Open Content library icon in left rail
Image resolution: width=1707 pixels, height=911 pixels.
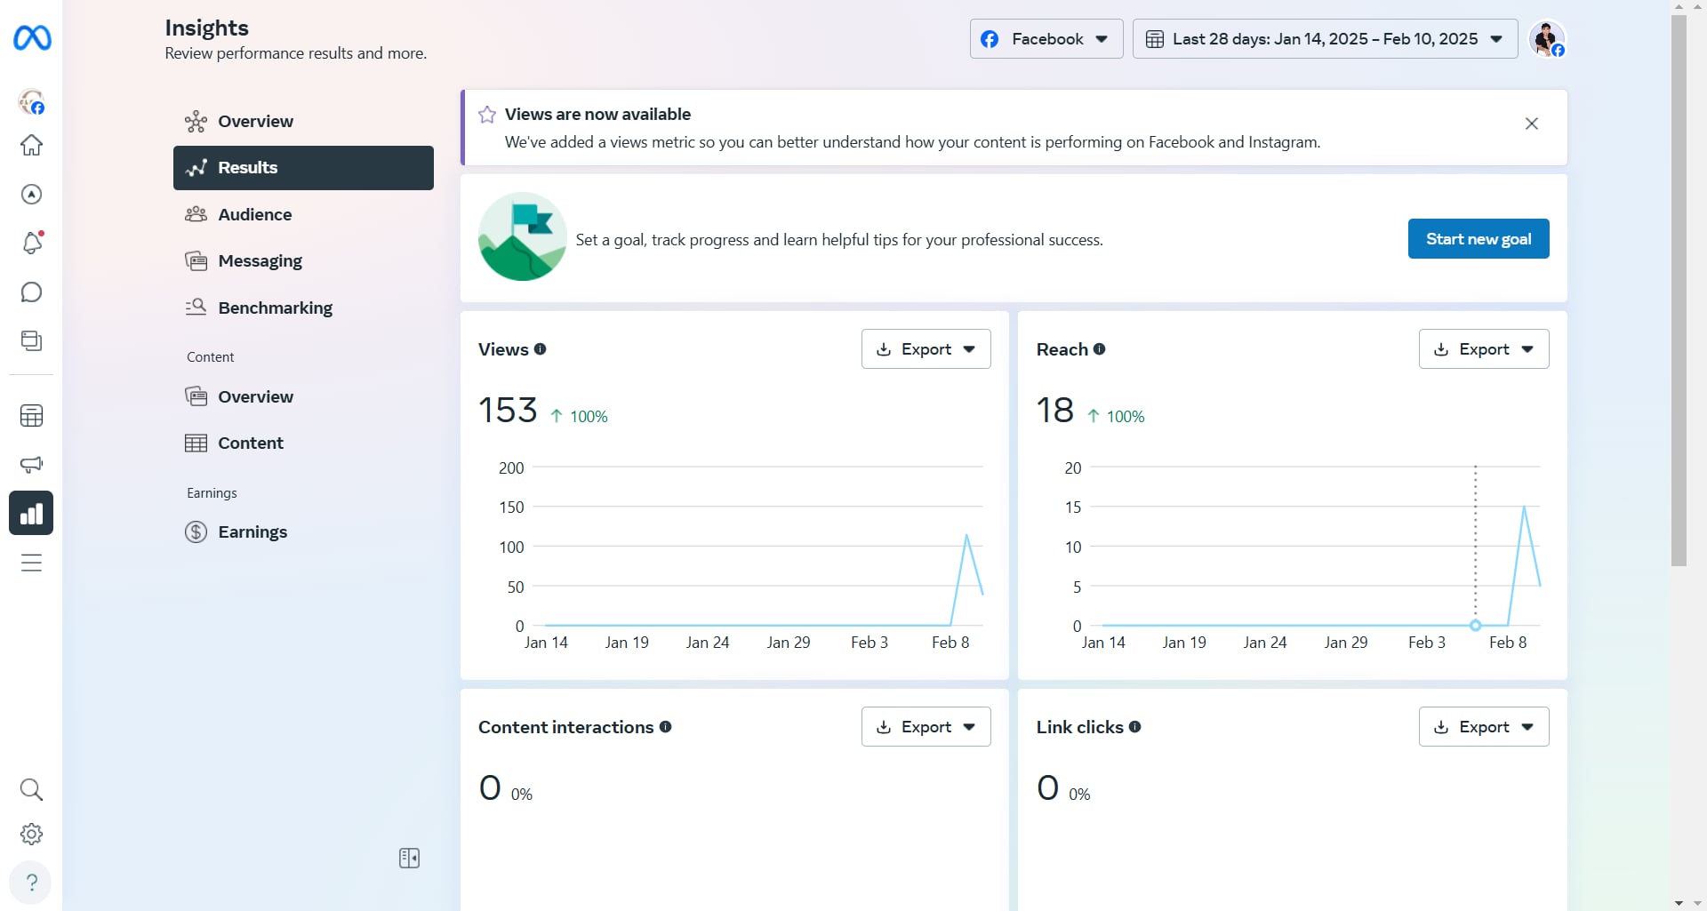click(32, 340)
